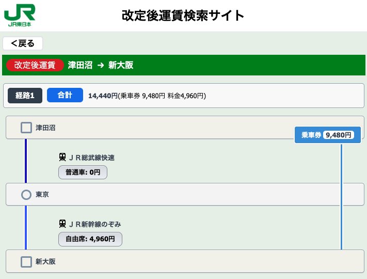Go back with the 戻る button
This screenshot has height=279, width=367.
click(x=23, y=43)
